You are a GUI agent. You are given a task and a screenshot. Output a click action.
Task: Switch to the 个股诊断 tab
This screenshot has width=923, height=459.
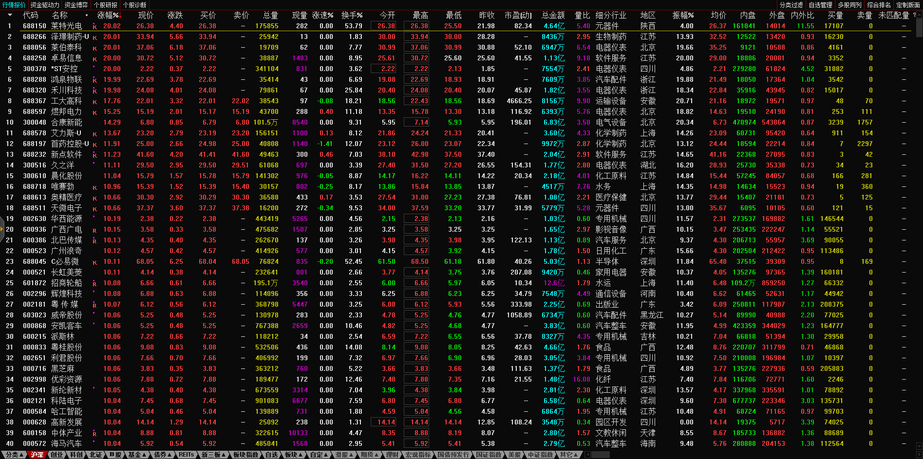(134, 5)
